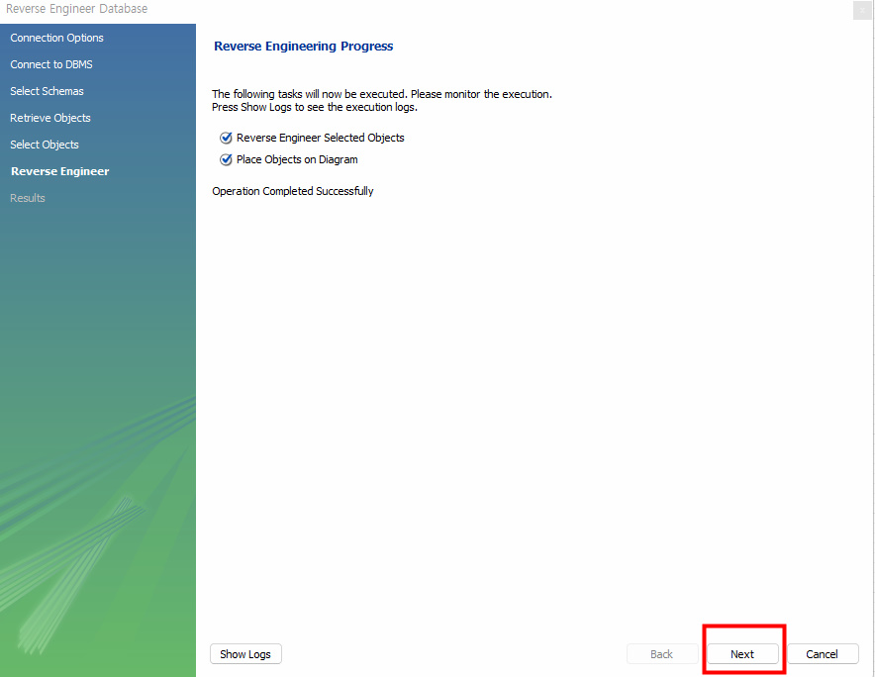Open Retrieve Objects step
The image size is (875, 677).
tap(50, 118)
